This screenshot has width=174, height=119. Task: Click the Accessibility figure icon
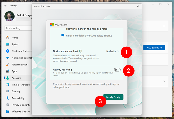coord(8,98)
